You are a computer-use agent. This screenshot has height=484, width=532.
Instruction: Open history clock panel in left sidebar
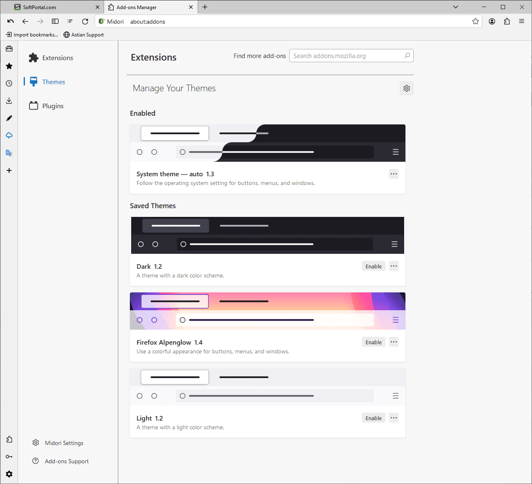(x=9, y=83)
